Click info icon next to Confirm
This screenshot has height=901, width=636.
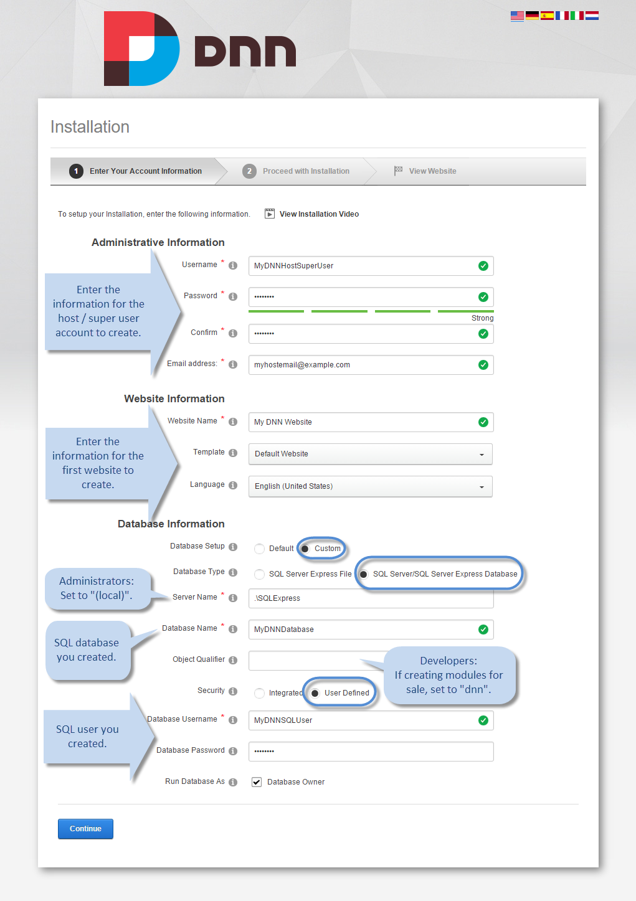click(233, 333)
